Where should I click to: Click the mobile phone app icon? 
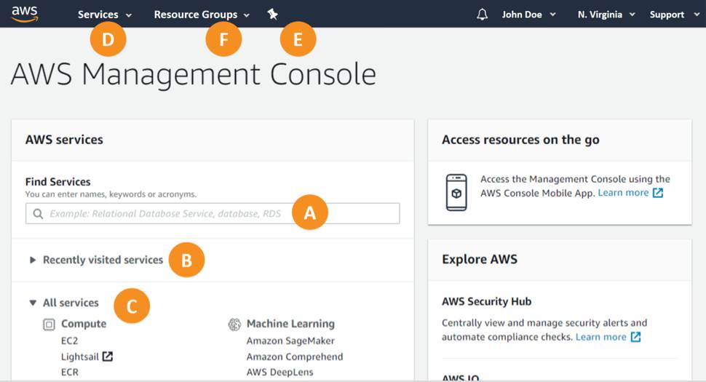(x=456, y=193)
